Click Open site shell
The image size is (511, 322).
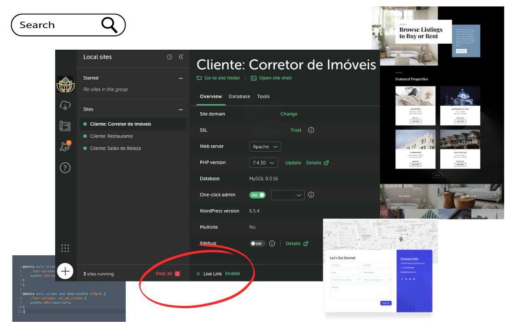point(271,78)
